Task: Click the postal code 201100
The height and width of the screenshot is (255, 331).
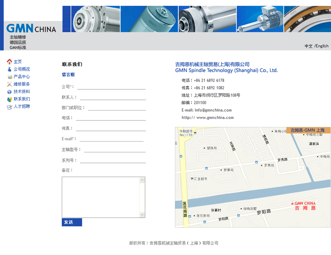Action: [x=200, y=103]
